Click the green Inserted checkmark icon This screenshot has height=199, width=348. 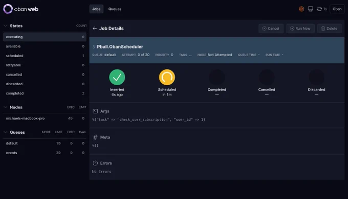coord(117,77)
